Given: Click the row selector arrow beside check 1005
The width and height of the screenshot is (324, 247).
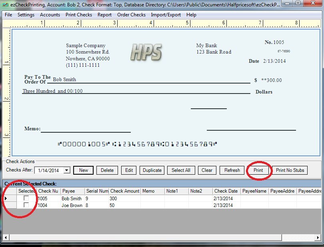Looking at the screenshot, I should pyautogui.click(x=6, y=199).
